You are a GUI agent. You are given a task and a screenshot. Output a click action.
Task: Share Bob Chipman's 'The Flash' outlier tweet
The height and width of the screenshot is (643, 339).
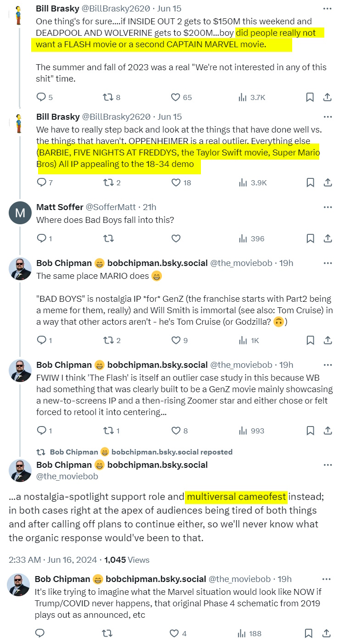pos(328,431)
